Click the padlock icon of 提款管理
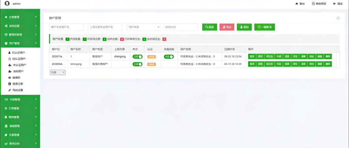This screenshot has width=349, height=148. 6,117
